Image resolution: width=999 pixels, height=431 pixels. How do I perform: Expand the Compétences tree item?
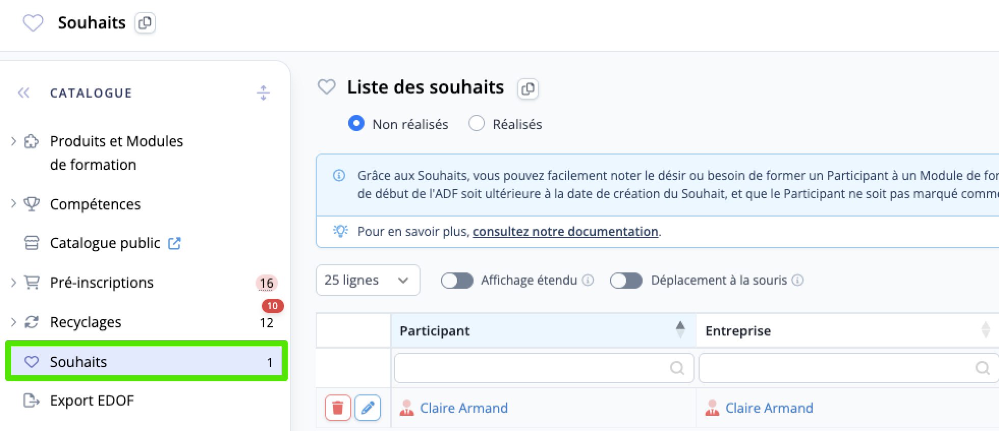click(x=14, y=203)
